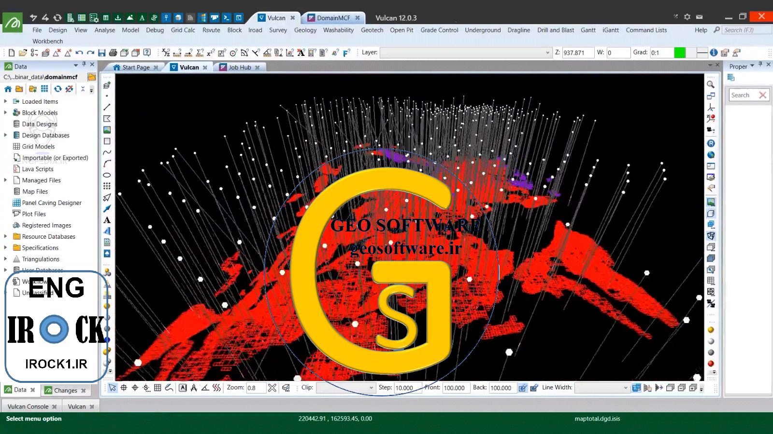Click the blue R icon in right toolbar
This screenshot has height=434, width=773.
[x=711, y=143]
